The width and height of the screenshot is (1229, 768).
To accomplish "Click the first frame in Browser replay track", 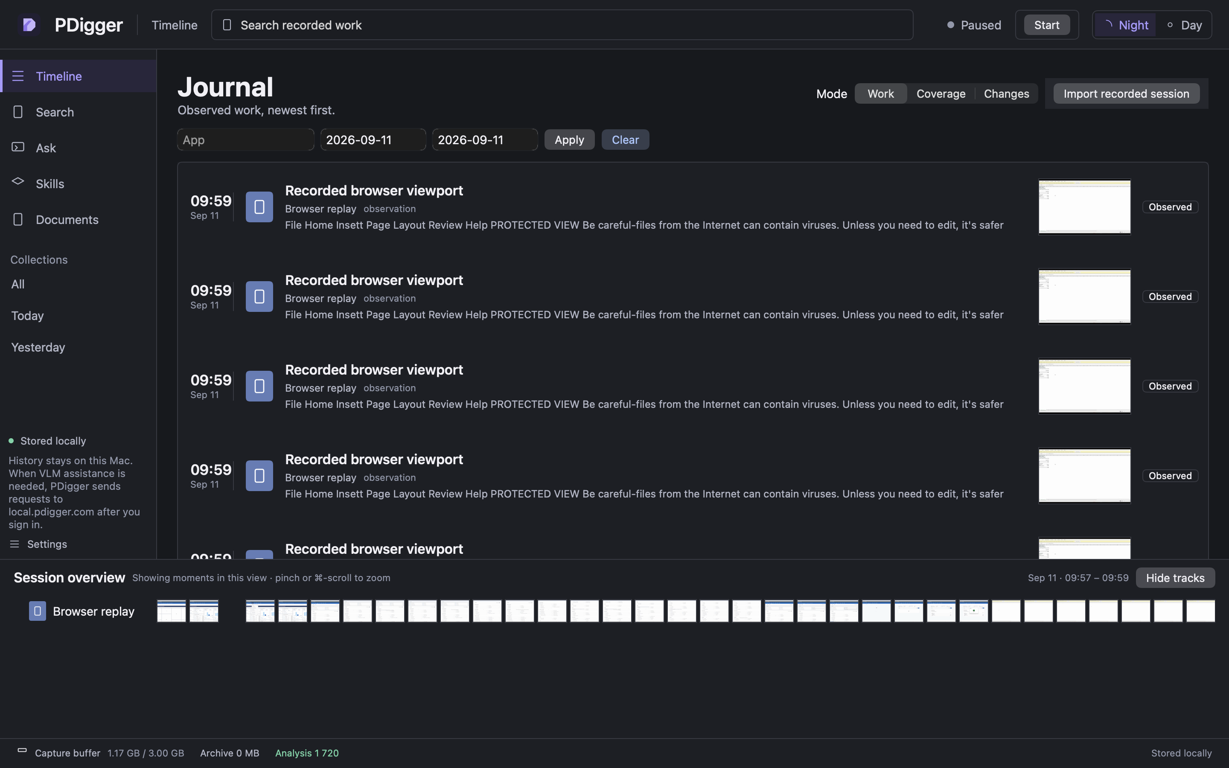I will [x=171, y=611].
